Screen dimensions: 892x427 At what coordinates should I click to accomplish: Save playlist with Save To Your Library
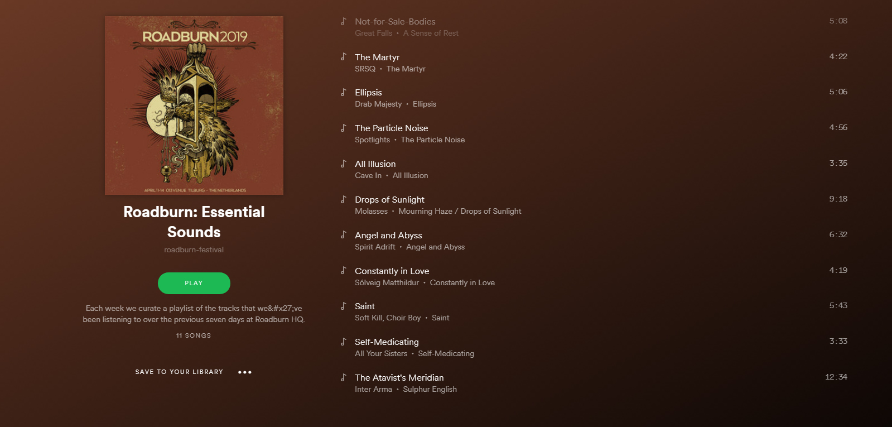pyautogui.click(x=179, y=372)
